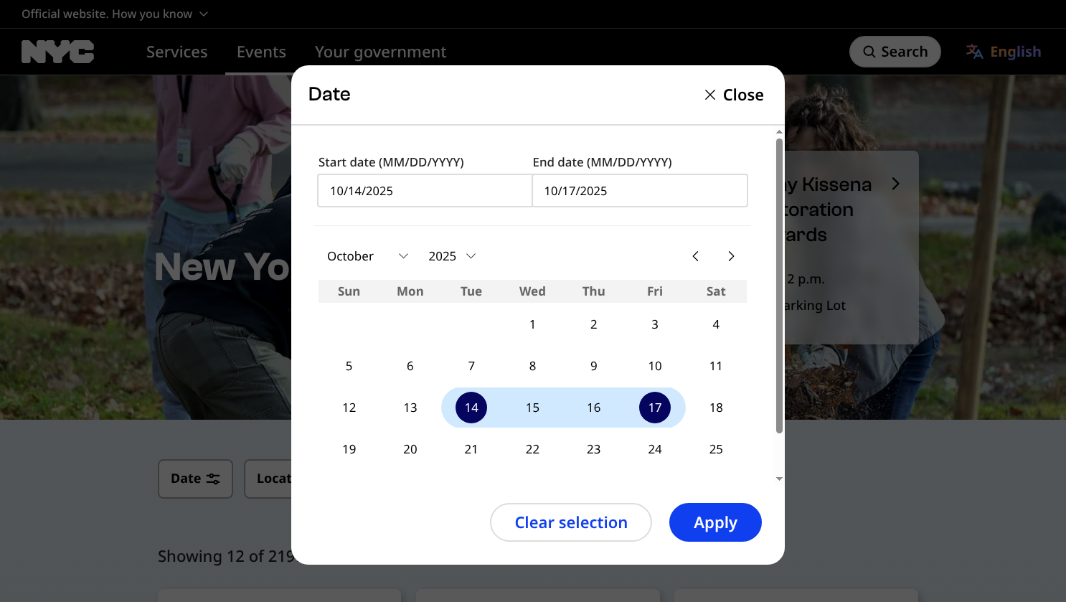Open the Your government navigation menu
The height and width of the screenshot is (602, 1066).
pyautogui.click(x=380, y=51)
